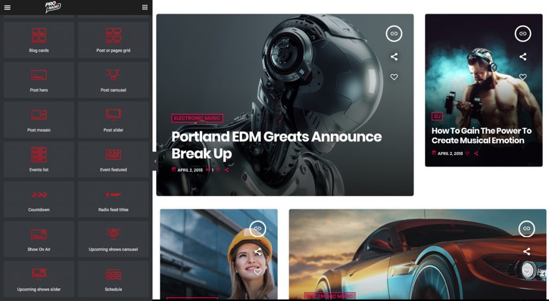
Task: Click share icon on Portland EDM post
Action: [394, 57]
